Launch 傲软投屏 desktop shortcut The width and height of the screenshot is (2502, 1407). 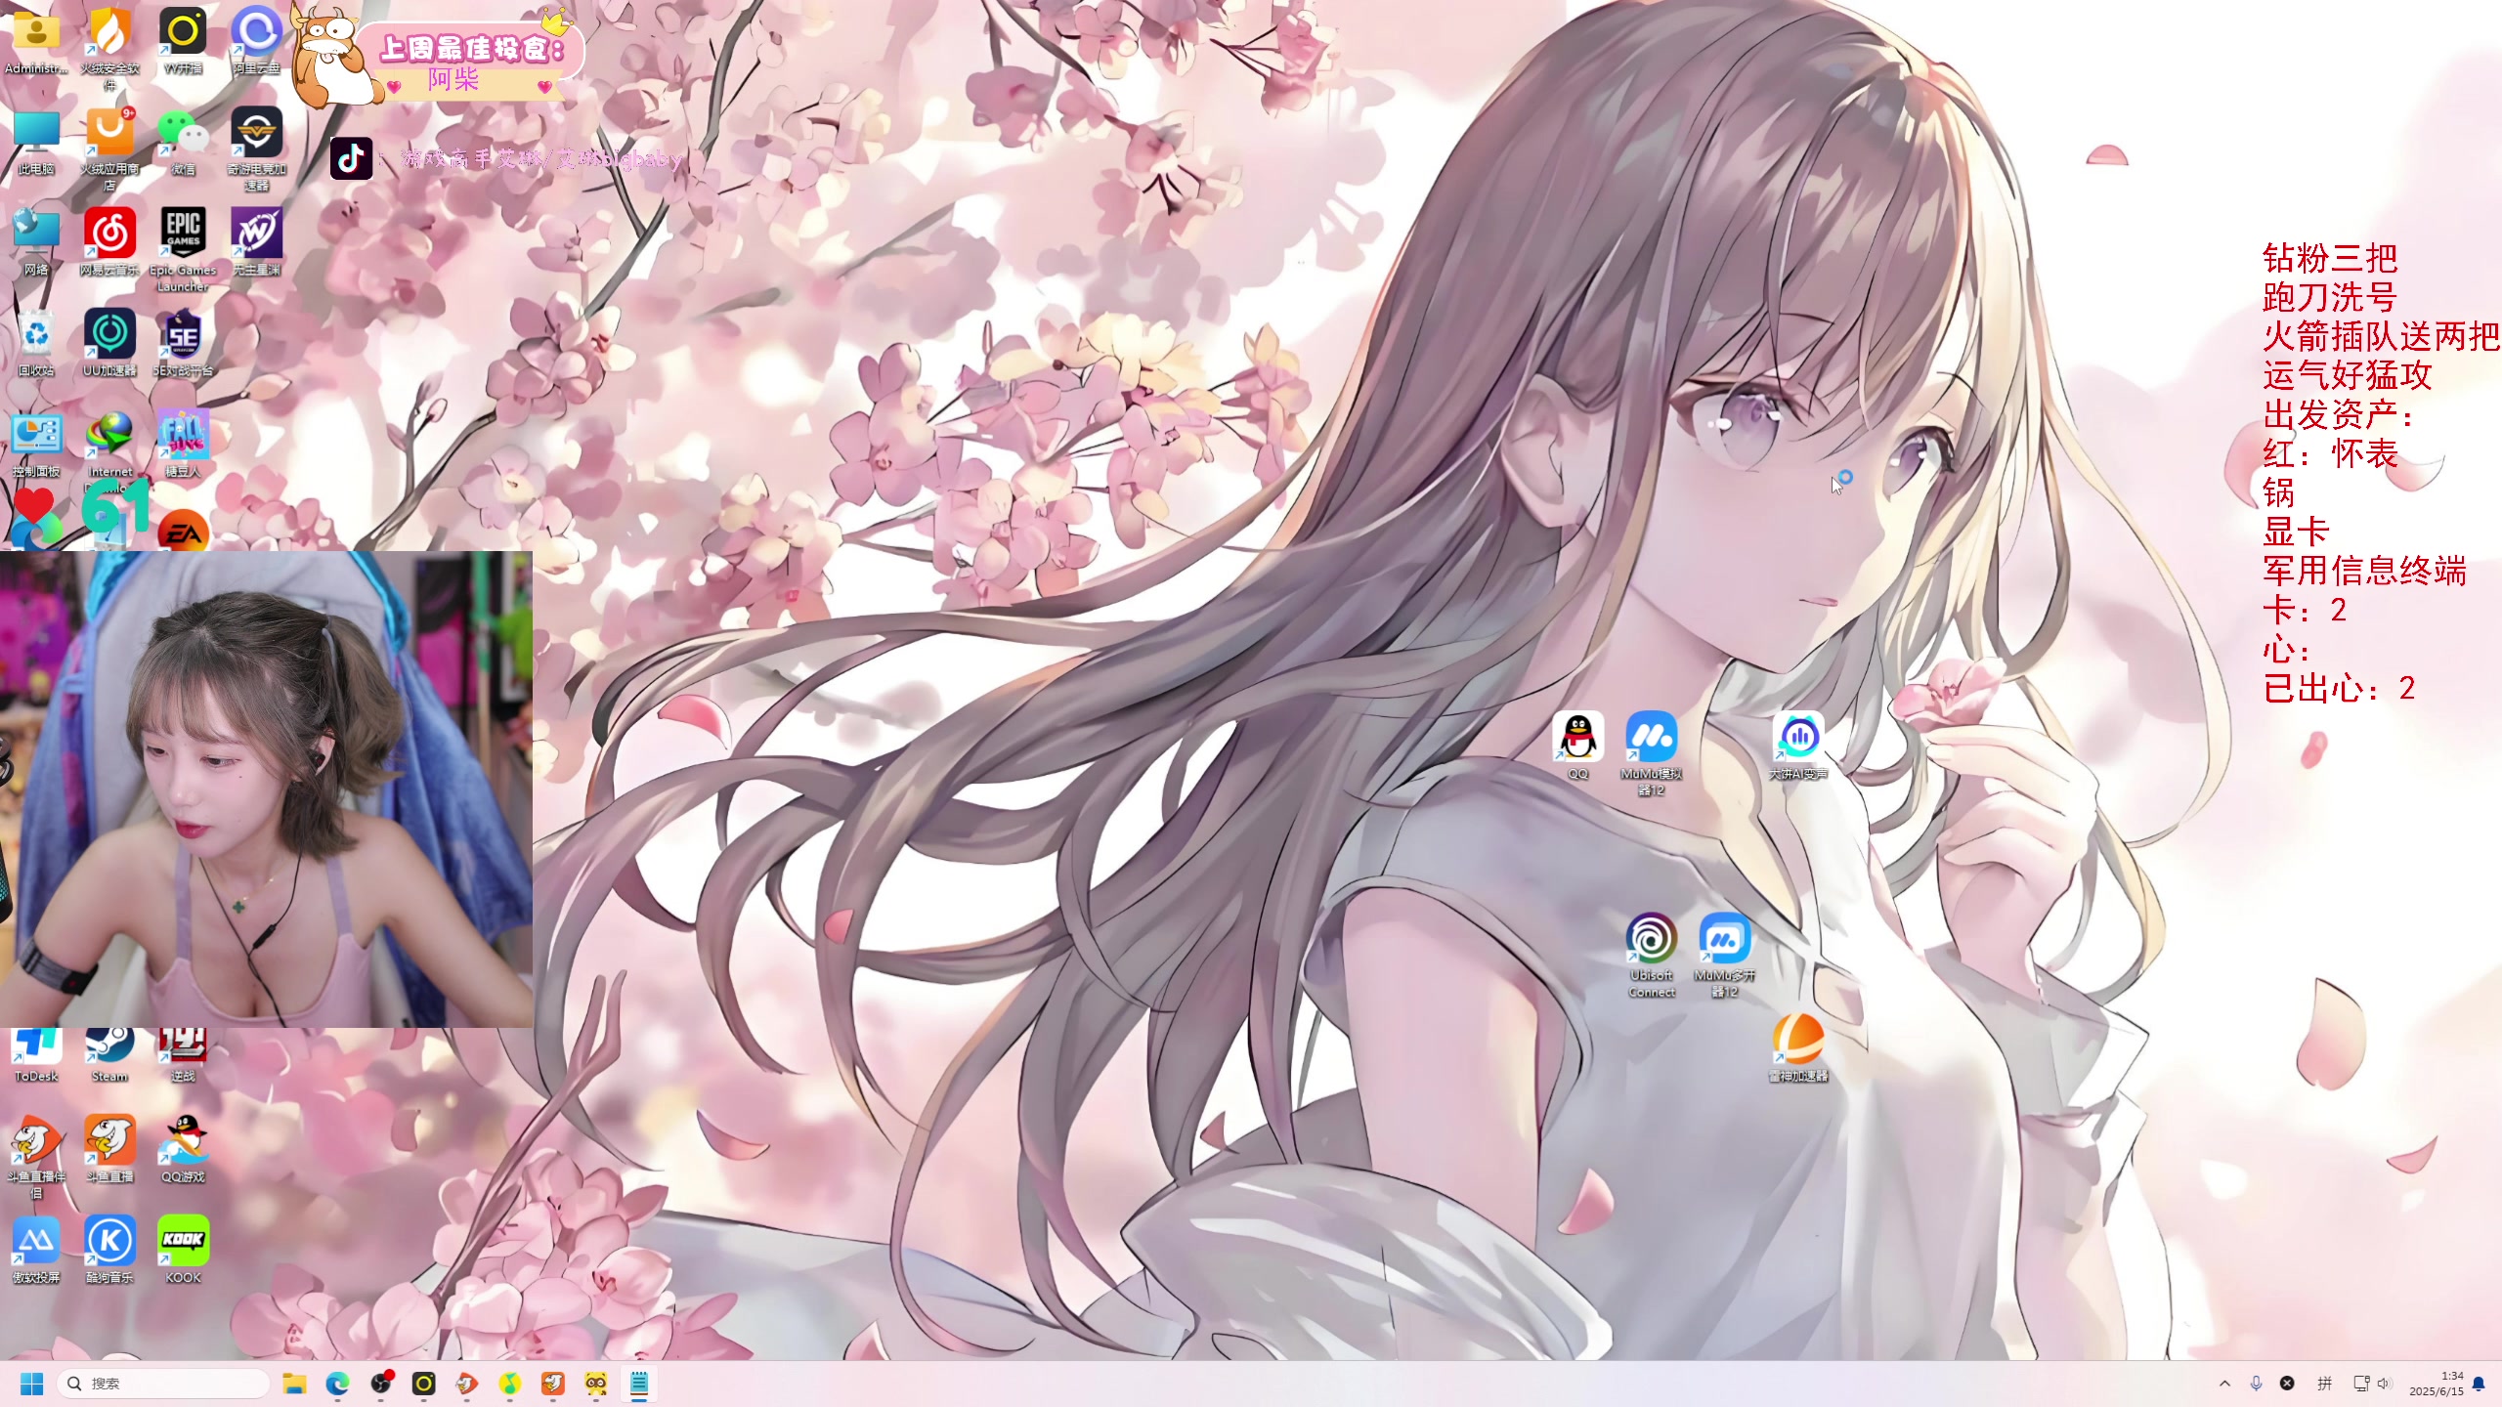tap(36, 1249)
